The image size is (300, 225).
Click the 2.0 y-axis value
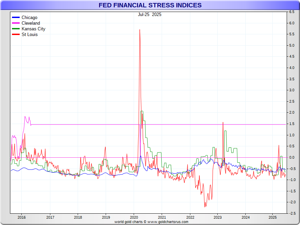(x=292, y=113)
